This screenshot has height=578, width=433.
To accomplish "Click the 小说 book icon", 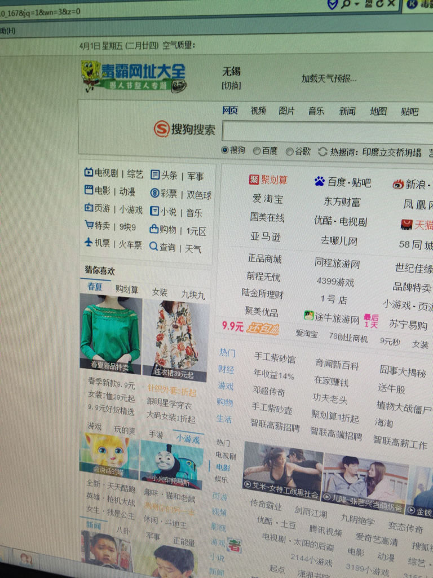I will pyautogui.click(x=154, y=211).
